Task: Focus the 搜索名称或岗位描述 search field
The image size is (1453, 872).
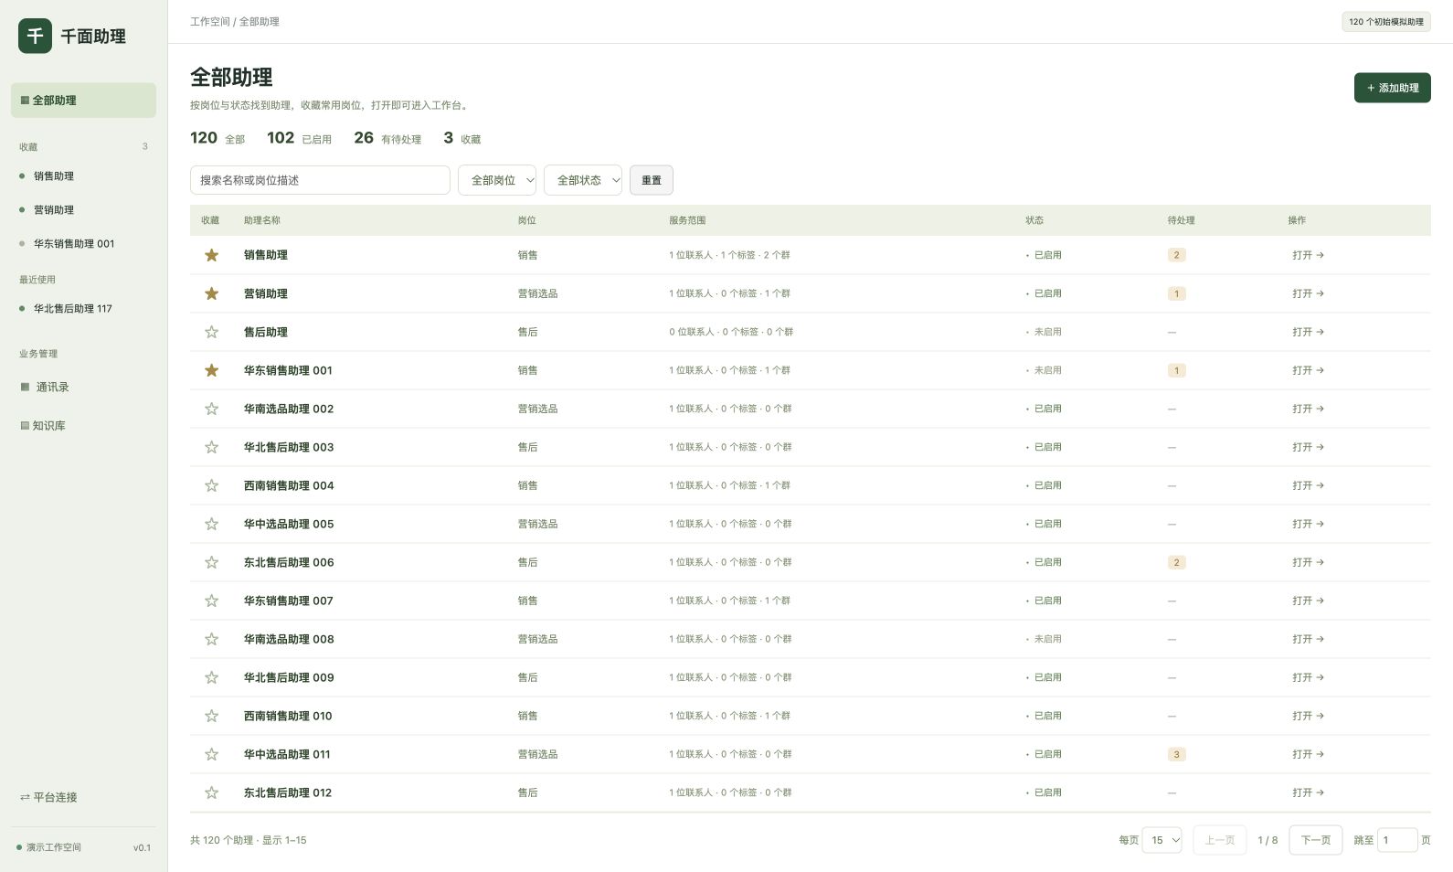Action: coord(320,180)
